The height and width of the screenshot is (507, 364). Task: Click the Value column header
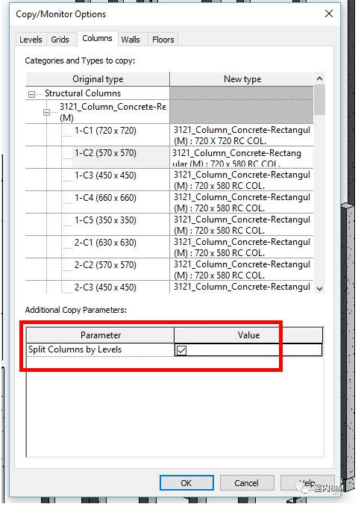248,335
